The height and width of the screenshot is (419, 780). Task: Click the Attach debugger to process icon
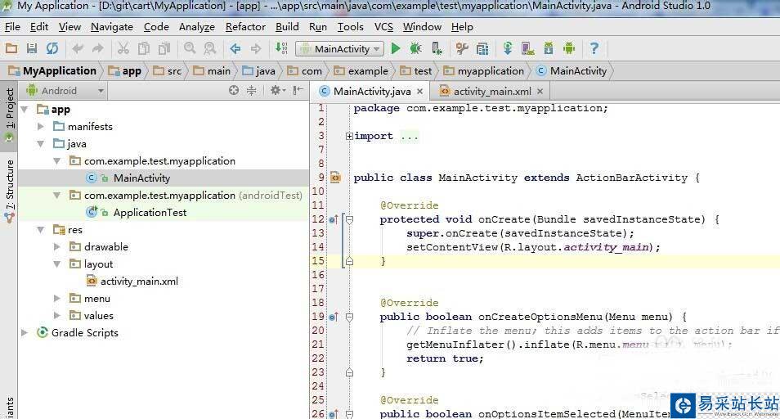(437, 48)
